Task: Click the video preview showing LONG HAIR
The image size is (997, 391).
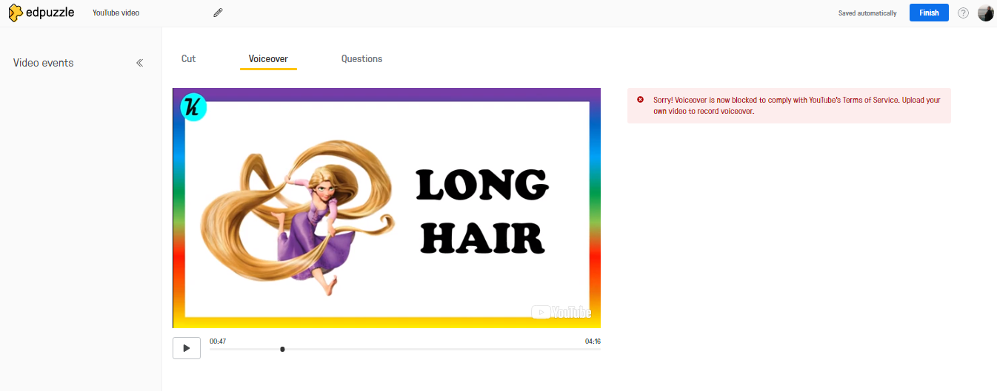Action: tap(387, 208)
